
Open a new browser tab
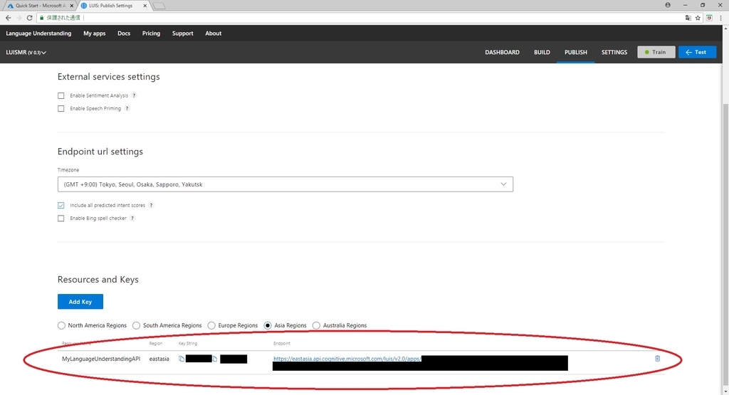coord(159,6)
